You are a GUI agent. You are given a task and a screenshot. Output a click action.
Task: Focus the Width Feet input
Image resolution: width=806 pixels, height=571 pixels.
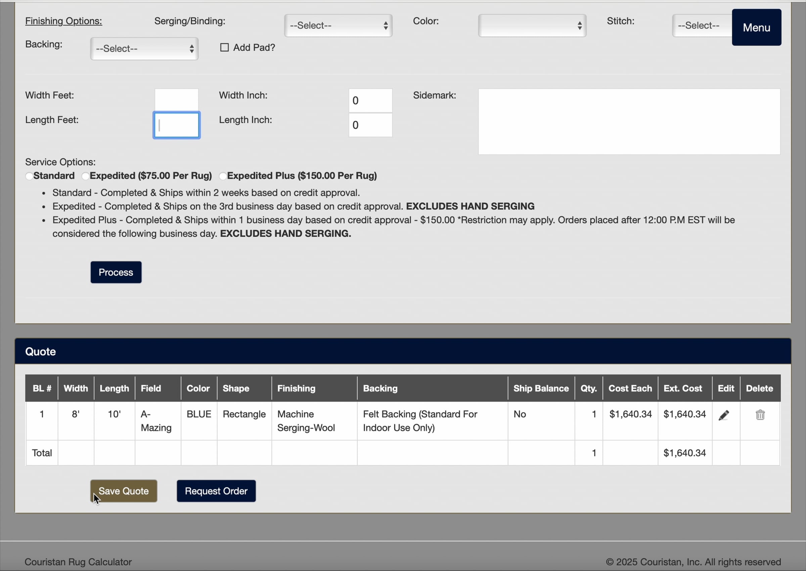click(176, 100)
